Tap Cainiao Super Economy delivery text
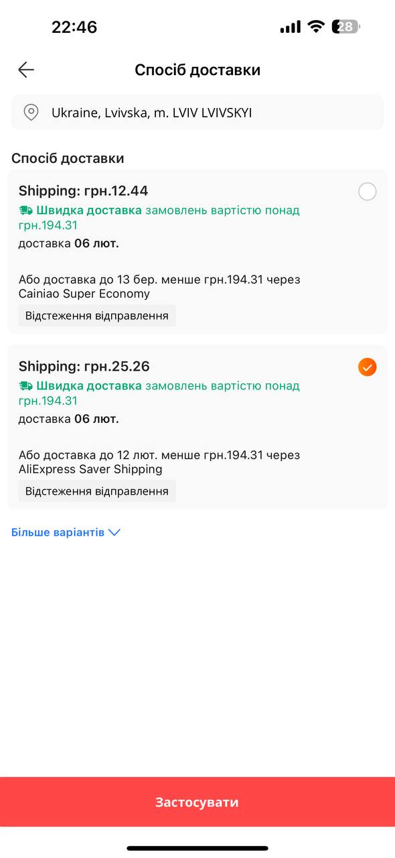395x858 pixels. click(84, 294)
